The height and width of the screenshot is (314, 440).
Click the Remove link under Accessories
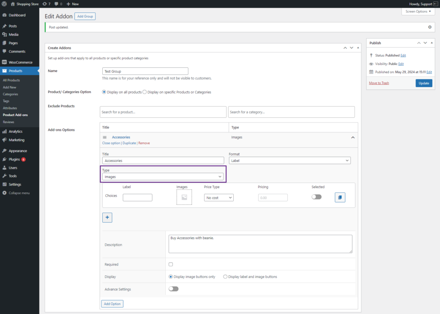[x=144, y=143]
